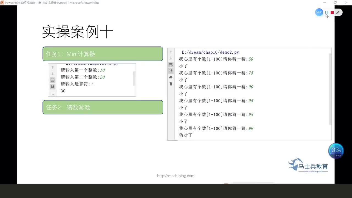Click the down arrow in the calculator console
Viewport: 352px width, 198px height.
(x=53, y=74)
